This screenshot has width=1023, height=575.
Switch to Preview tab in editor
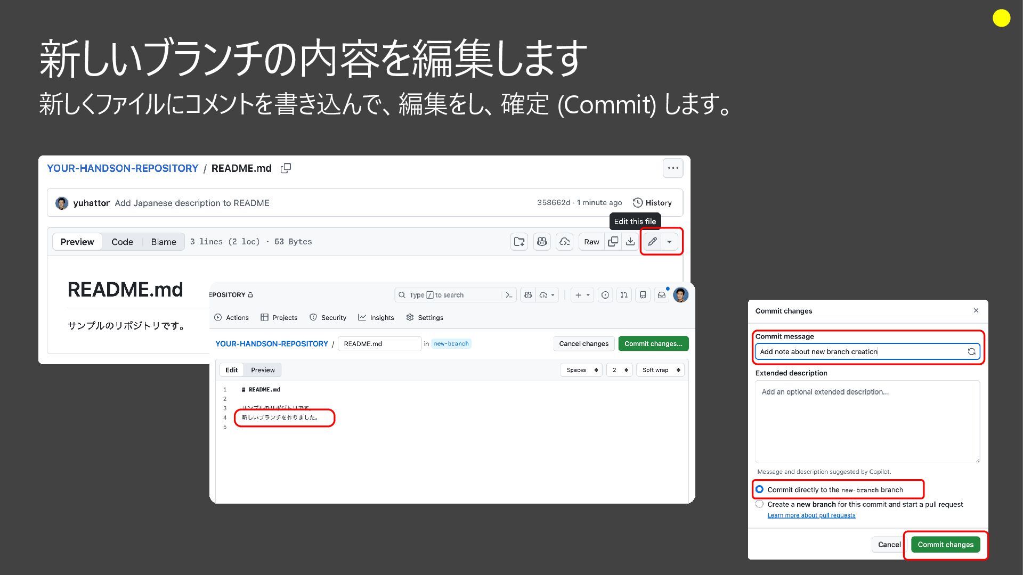(x=263, y=370)
